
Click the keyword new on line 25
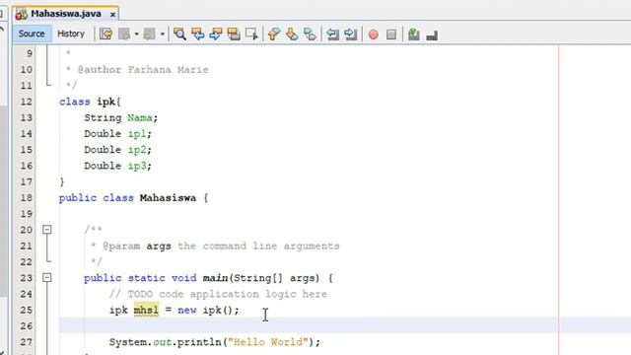point(187,311)
